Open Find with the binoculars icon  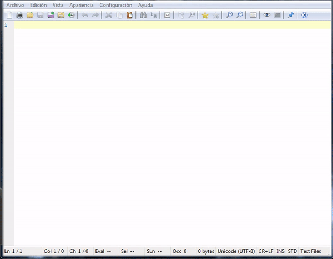tap(143, 15)
